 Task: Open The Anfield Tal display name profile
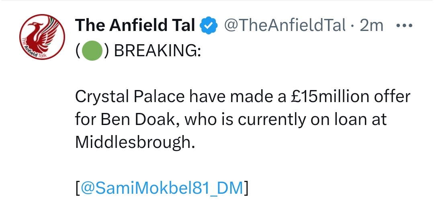(x=135, y=26)
